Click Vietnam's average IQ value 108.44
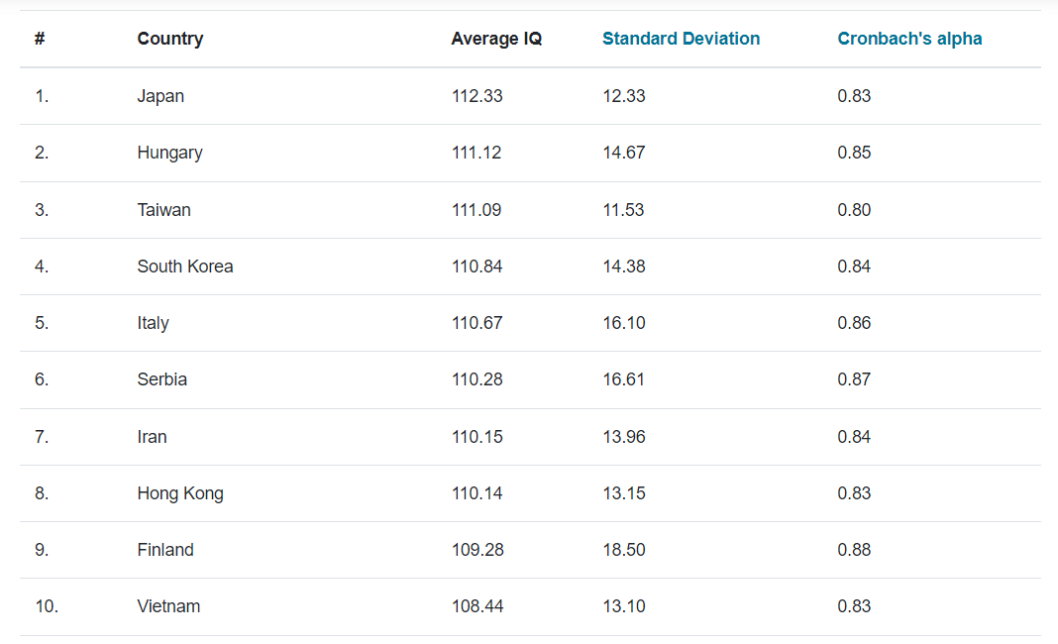This screenshot has height=644, width=1058. [476, 606]
